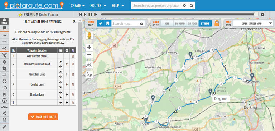Move Orestan Lane waypoint down

[x=61, y=97]
